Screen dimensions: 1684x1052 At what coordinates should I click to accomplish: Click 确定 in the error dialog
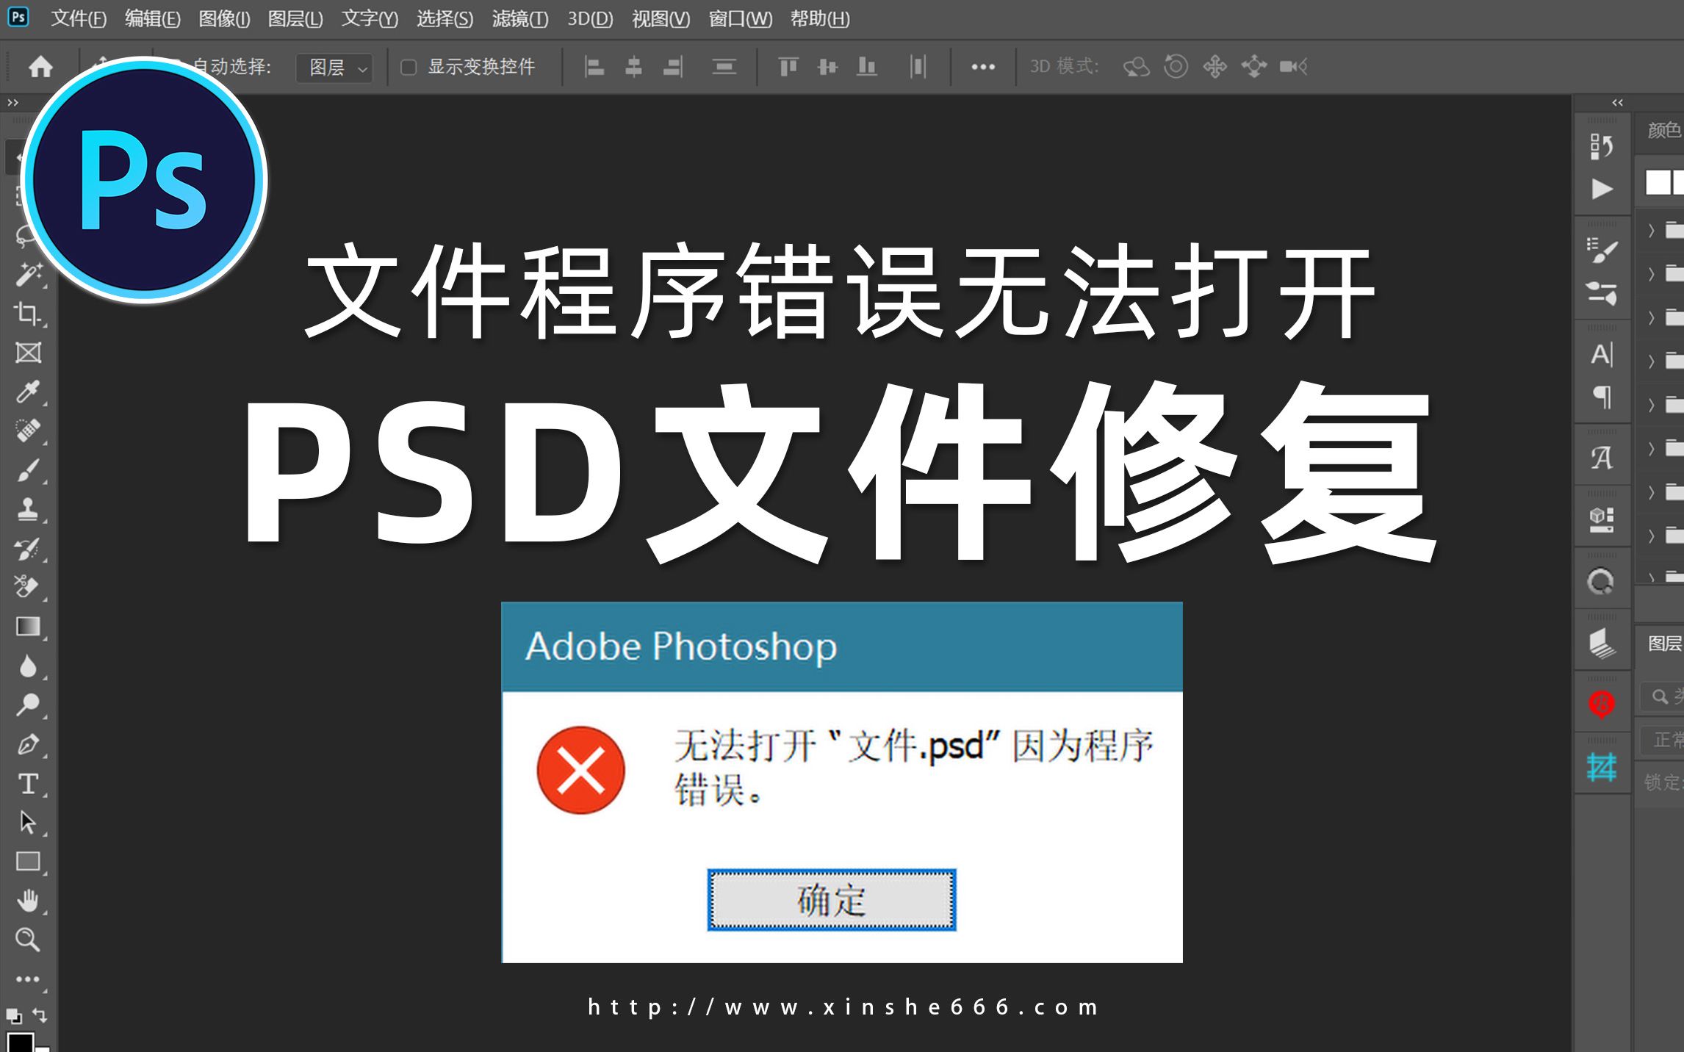tap(831, 900)
